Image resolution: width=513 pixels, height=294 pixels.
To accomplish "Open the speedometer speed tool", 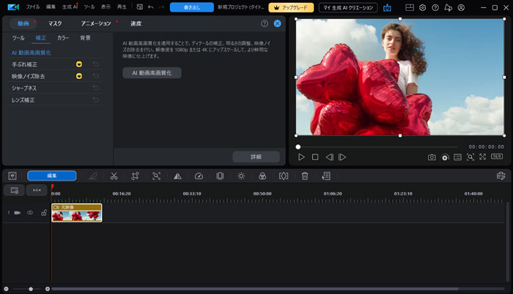I will [199, 176].
